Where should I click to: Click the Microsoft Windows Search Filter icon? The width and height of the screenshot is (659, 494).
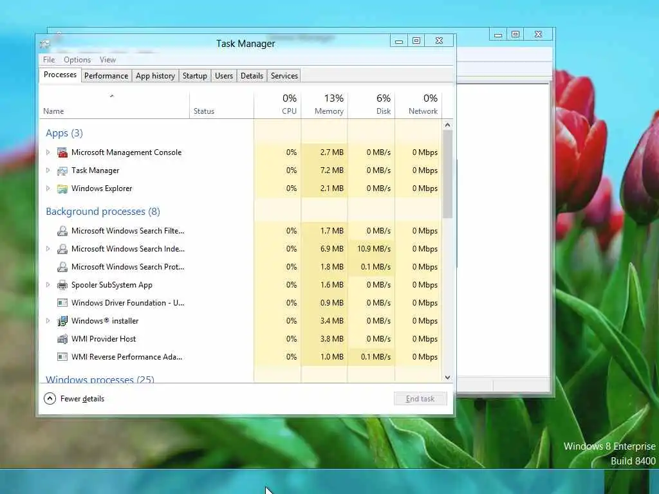coord(62,231)
